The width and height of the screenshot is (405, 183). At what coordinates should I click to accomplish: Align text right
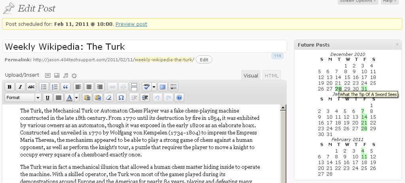[x=100, y=87]
